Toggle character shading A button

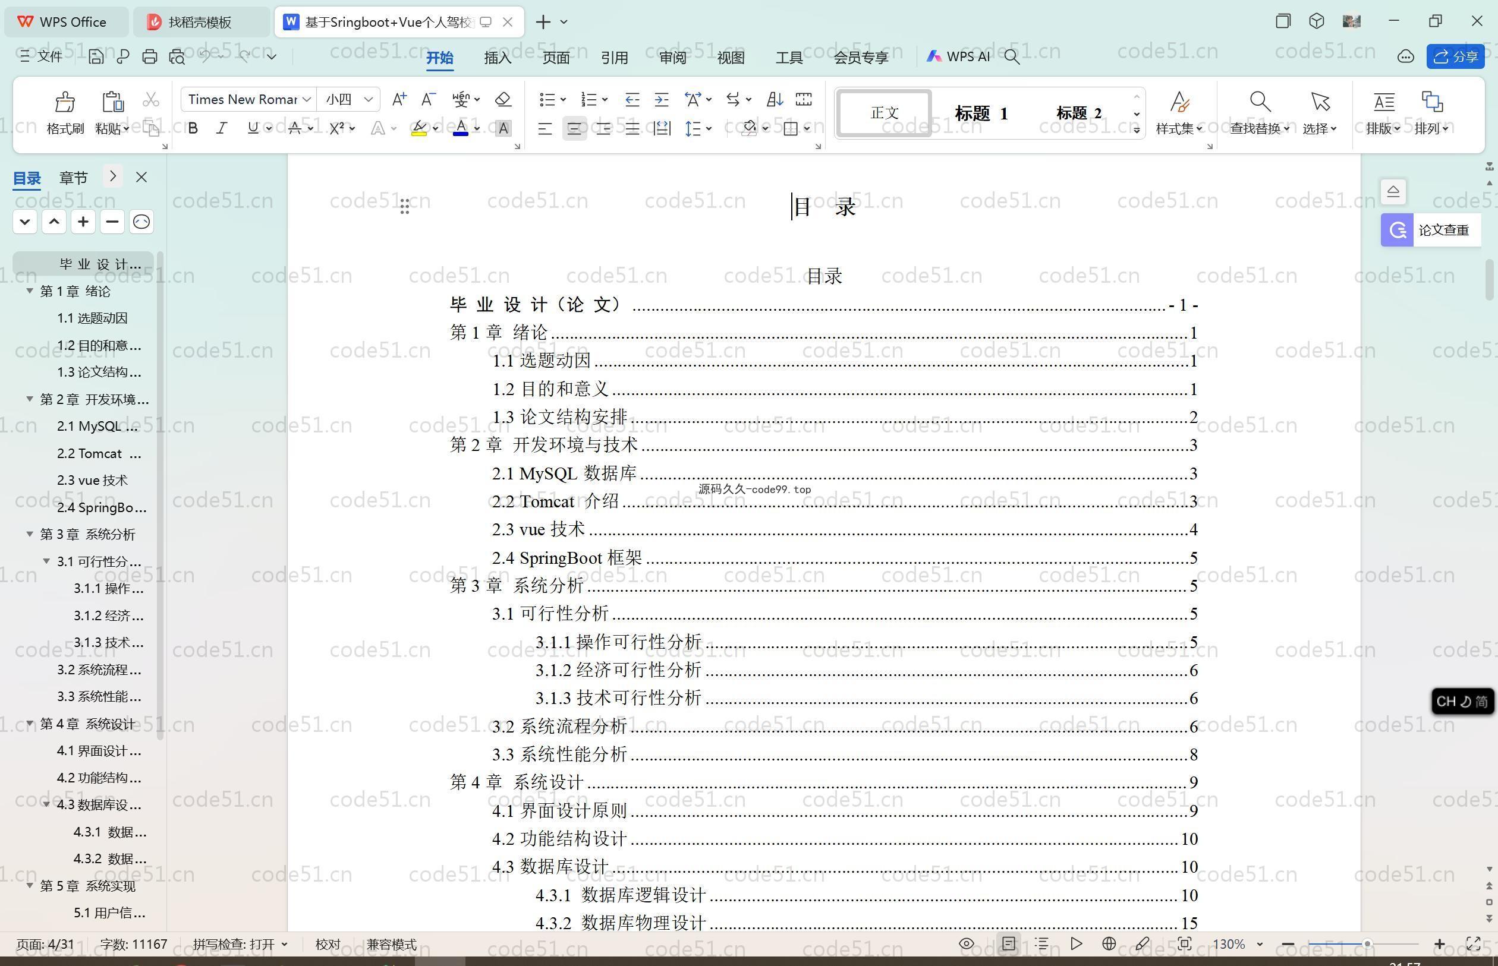tap(503, 128)
